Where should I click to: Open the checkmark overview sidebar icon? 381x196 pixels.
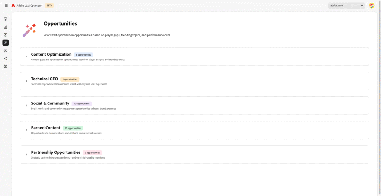tap(6, 19)
